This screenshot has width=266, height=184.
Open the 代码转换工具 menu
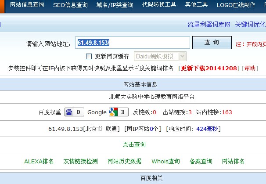[159, 4]
